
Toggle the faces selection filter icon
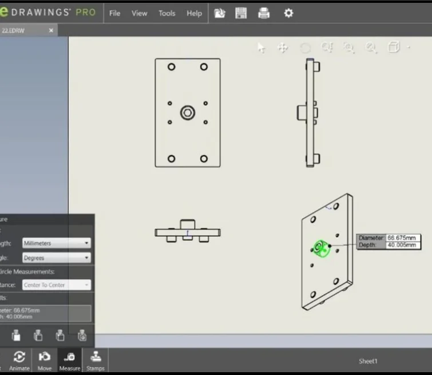pos(16,335)
